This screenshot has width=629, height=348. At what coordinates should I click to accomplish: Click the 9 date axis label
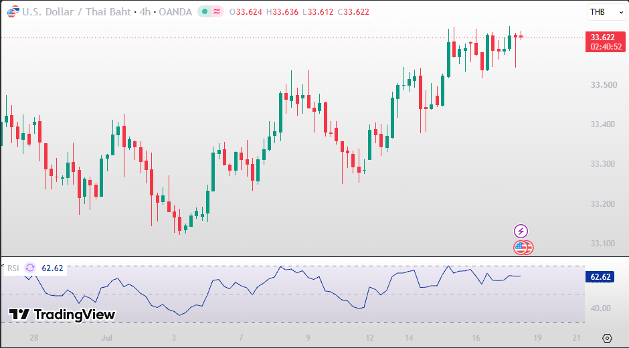(308, 337)
